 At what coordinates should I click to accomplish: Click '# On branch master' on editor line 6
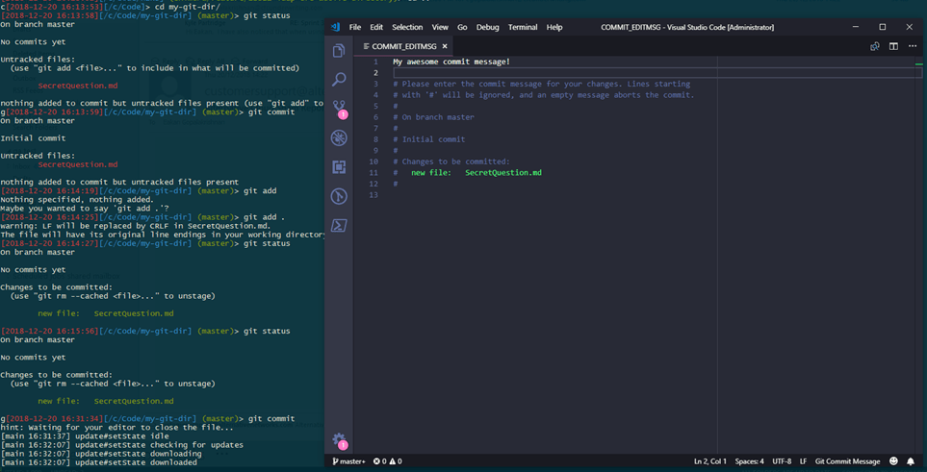tap(433, 117)
